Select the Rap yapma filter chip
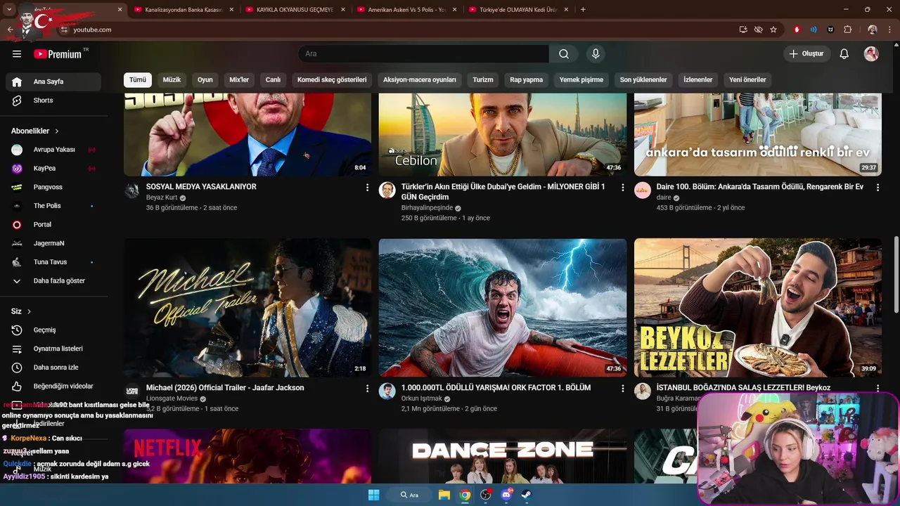Viewport: 900px width, 506px height. tap(527, 79)
